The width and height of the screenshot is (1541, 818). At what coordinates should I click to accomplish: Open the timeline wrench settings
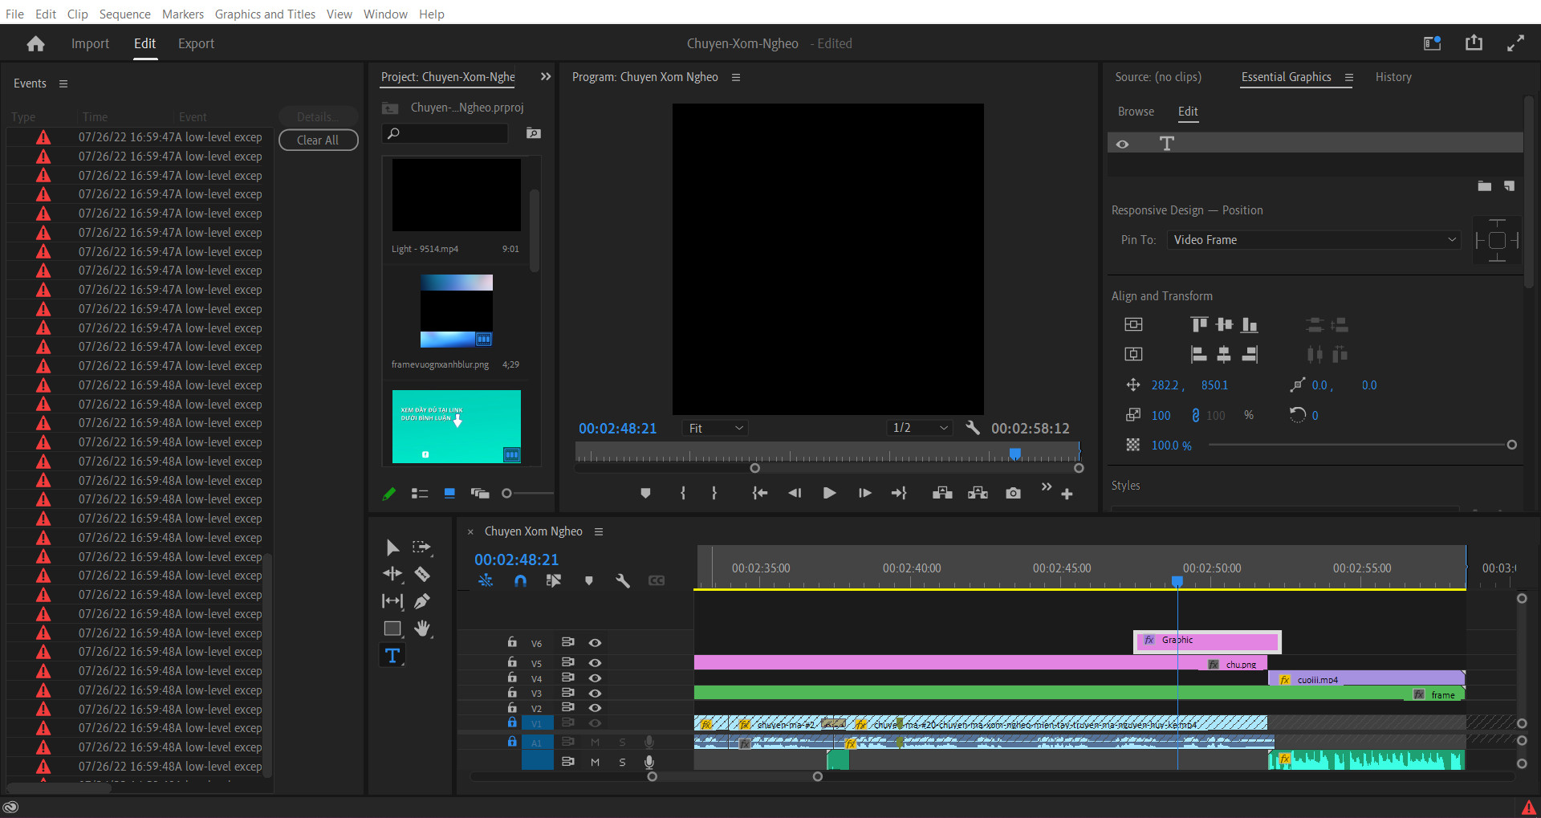624,580
